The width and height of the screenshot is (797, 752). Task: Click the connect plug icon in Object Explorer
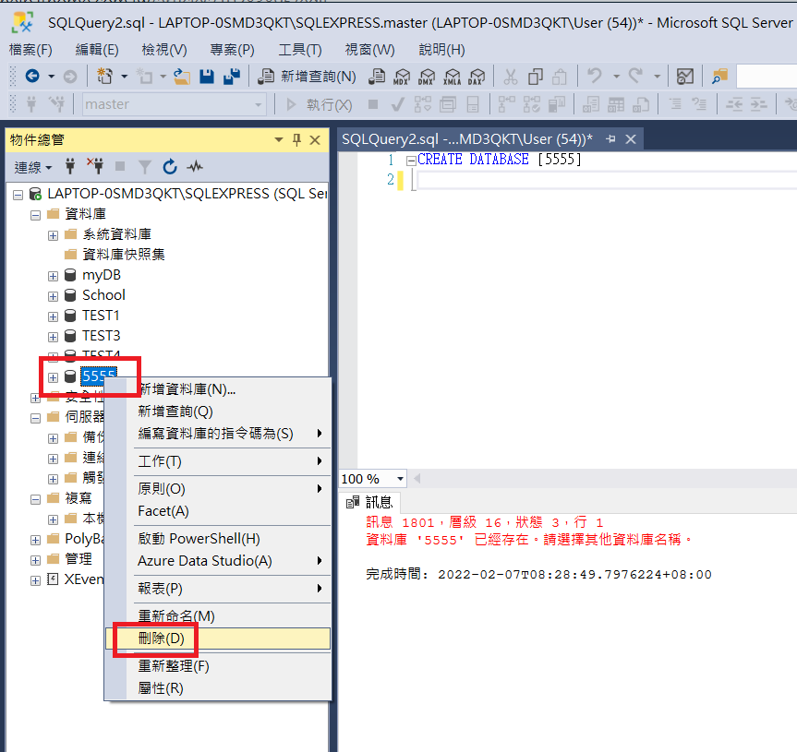pyautogui.click(x=70, y=166)
